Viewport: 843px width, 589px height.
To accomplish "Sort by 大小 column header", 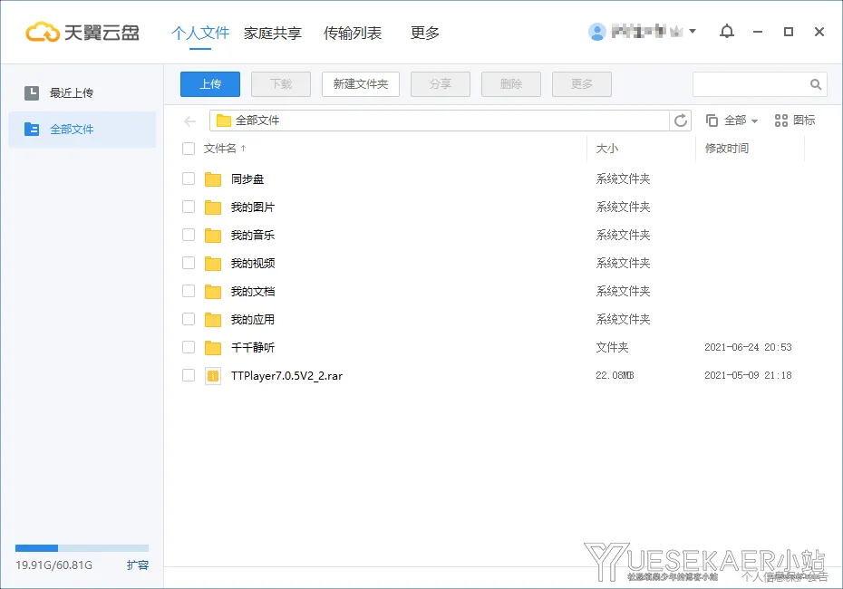I will [607, 149].
